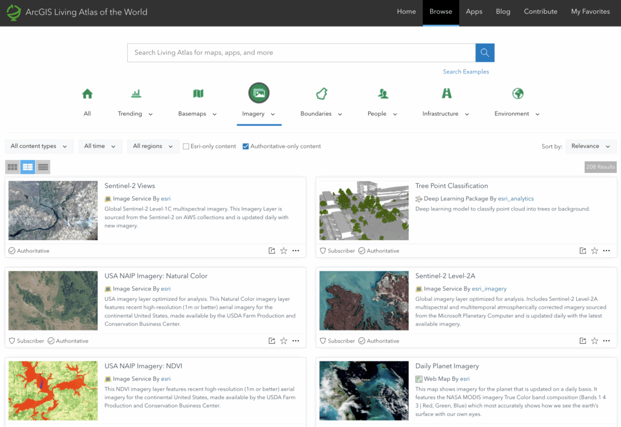
Task: Click the Living Atlas search field
Action: 301,53
